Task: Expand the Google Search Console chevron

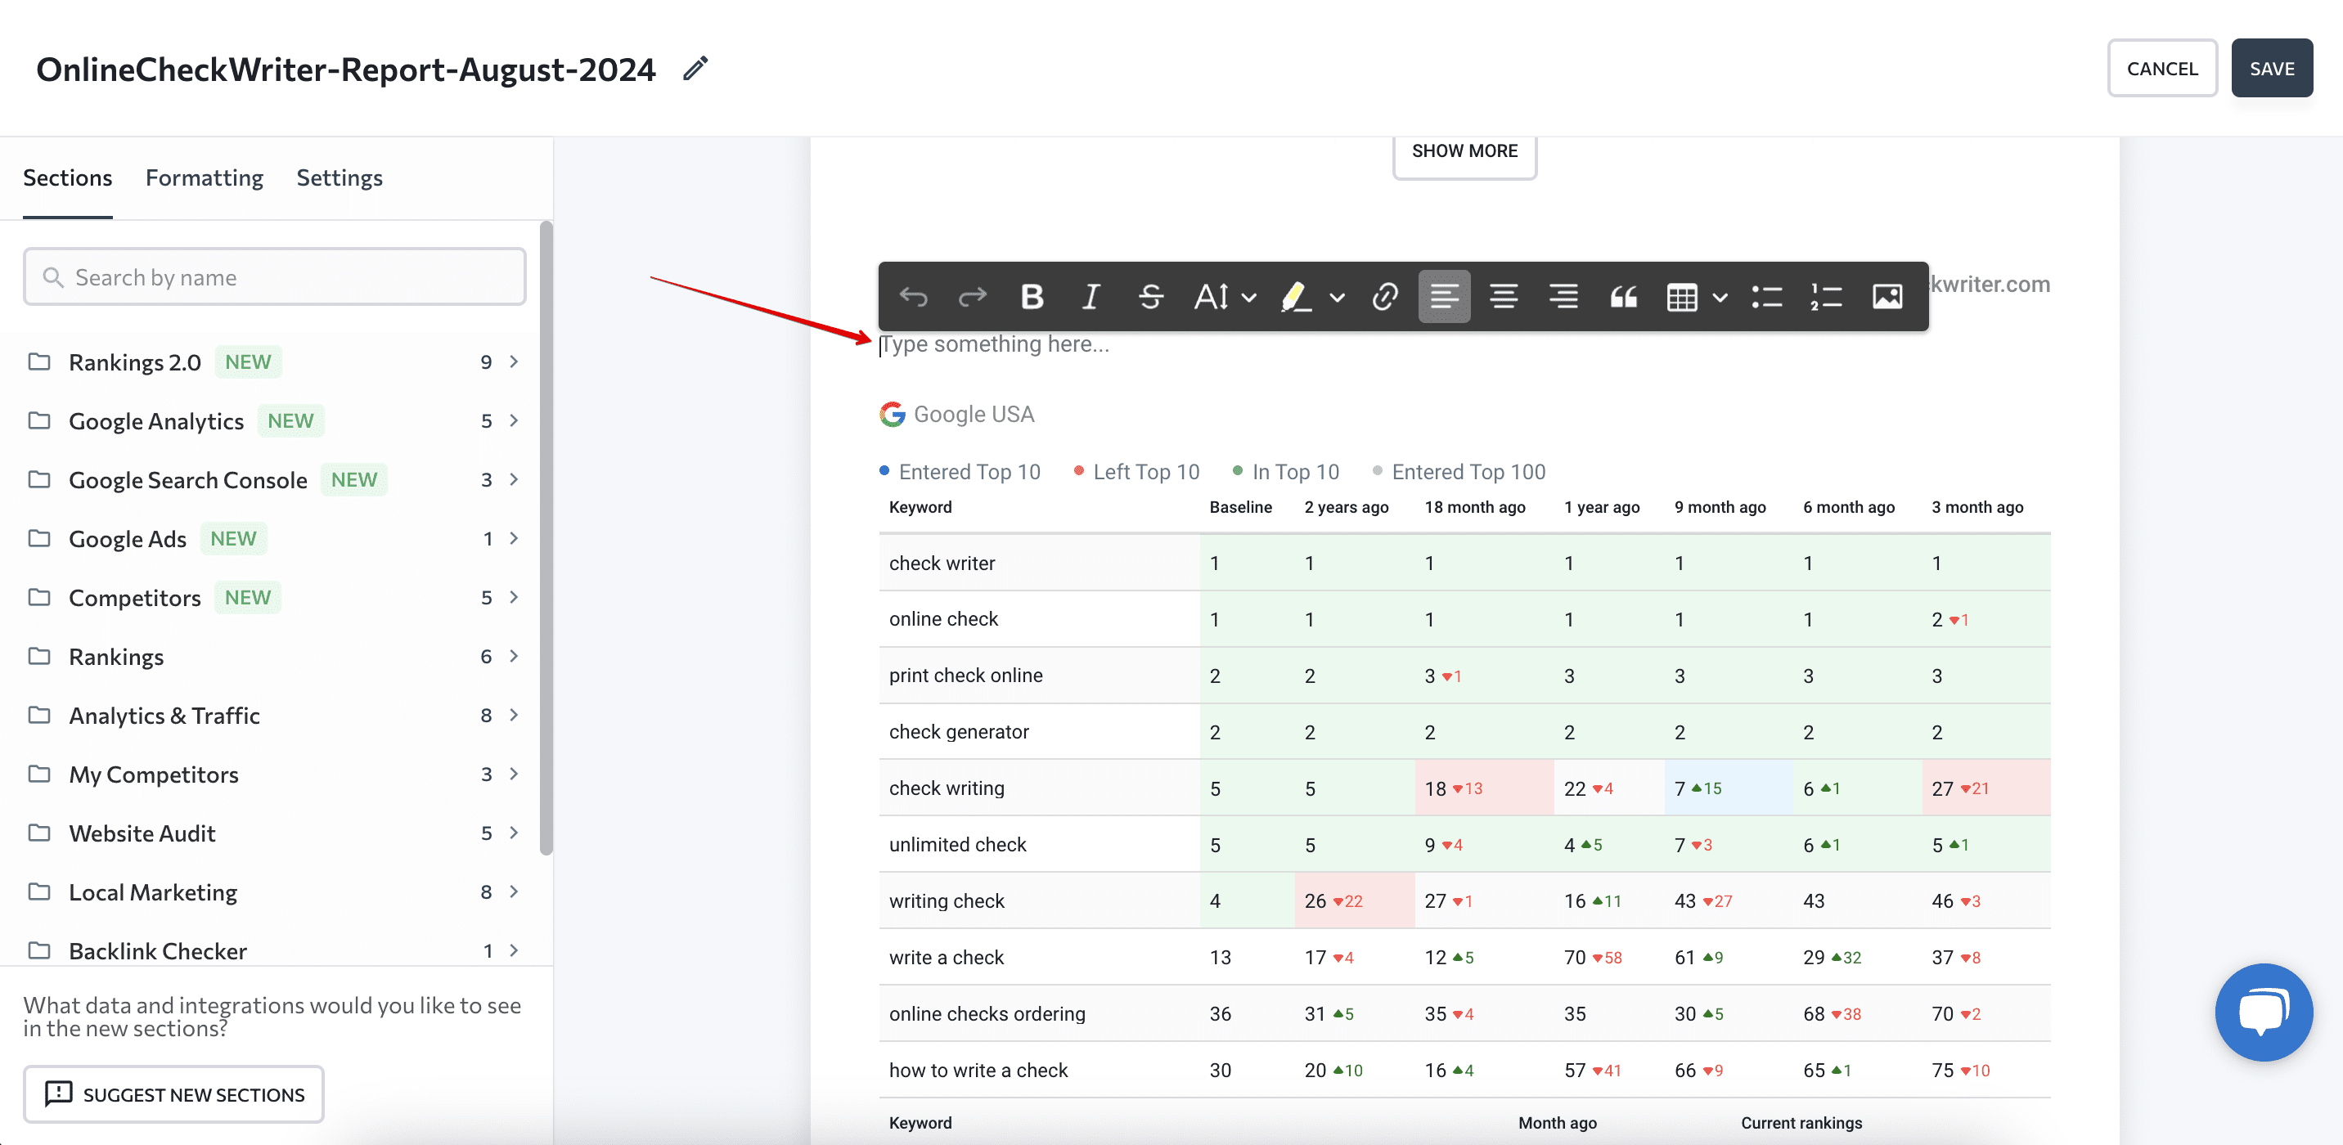Action: click(514, 479)
